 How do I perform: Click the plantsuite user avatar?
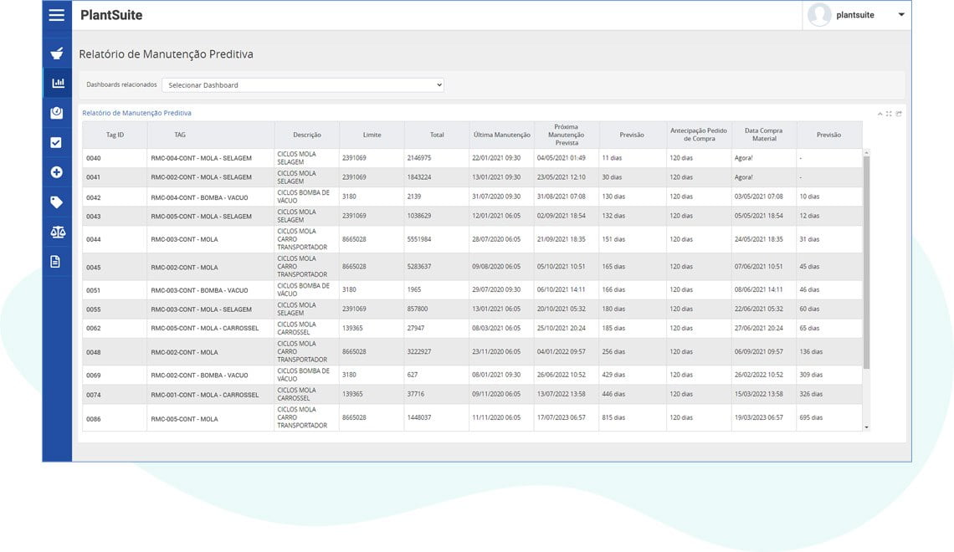(819, 15)
